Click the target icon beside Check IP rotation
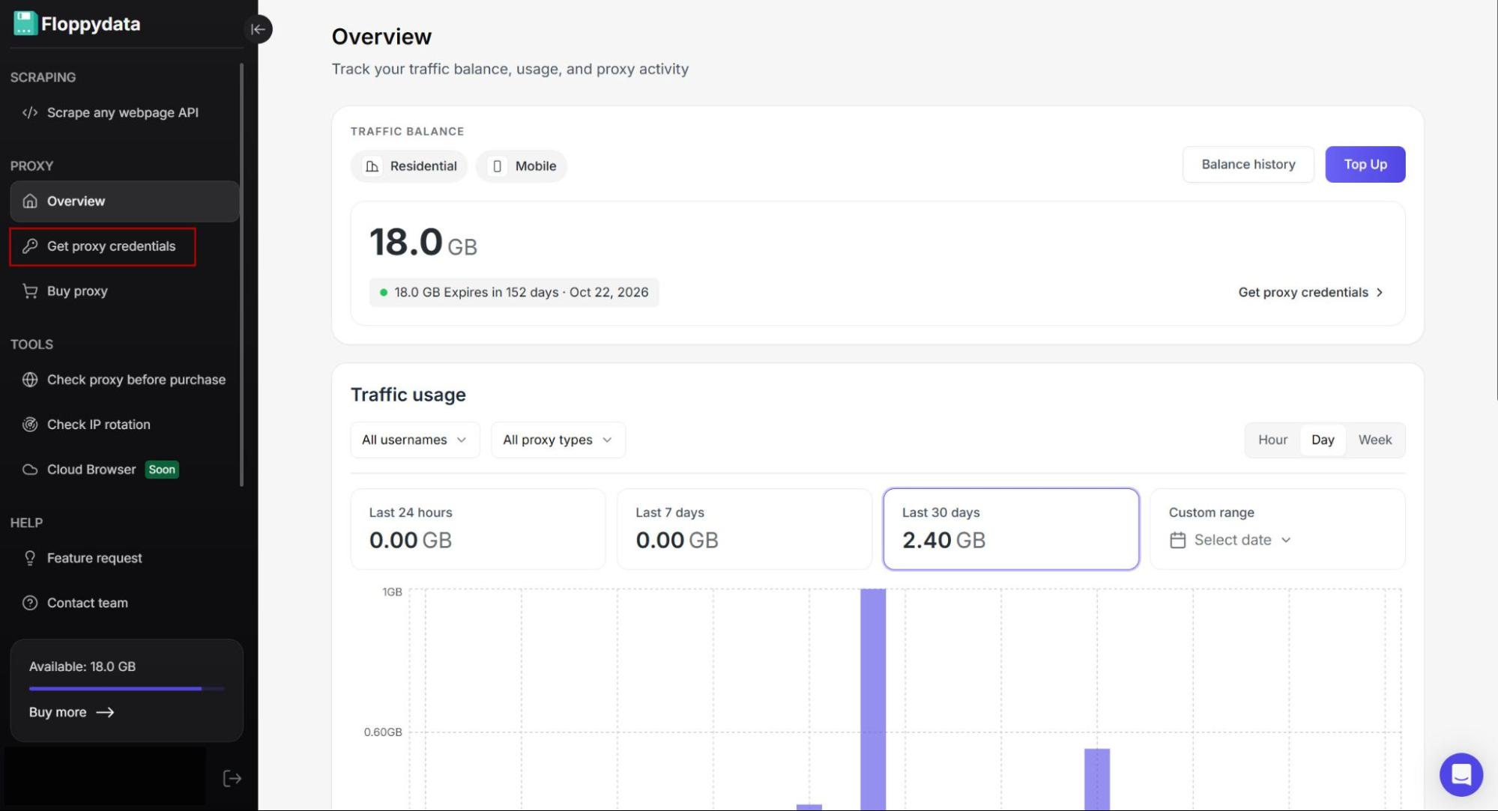 tap(30, 425)
